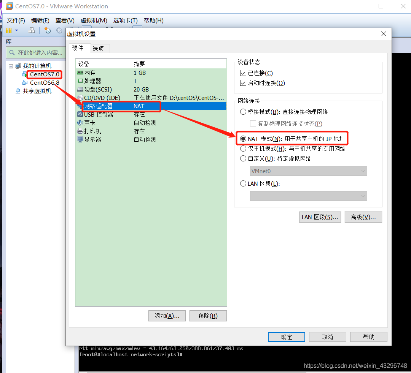
Task: Toggle the 启动时连接(O) checkbox
Action: [243, 83]
